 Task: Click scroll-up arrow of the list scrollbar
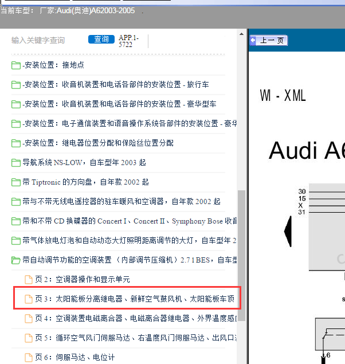coord(241,34)
